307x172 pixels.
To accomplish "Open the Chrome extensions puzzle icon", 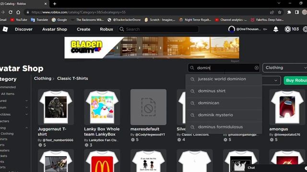I will coord(289,12).
